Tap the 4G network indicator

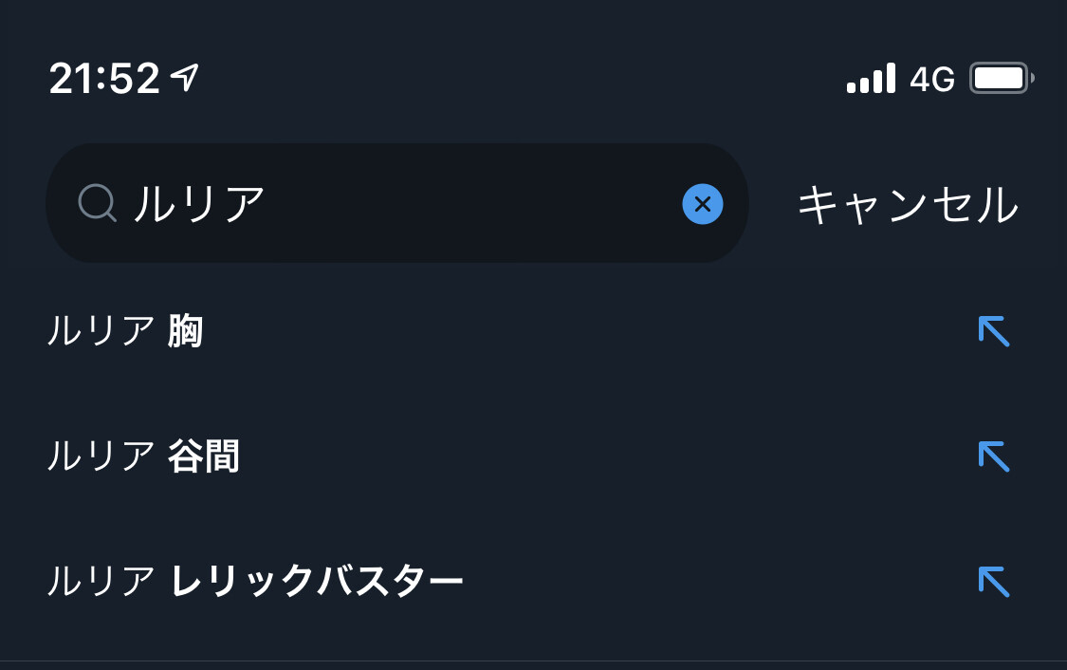(931, 80)
